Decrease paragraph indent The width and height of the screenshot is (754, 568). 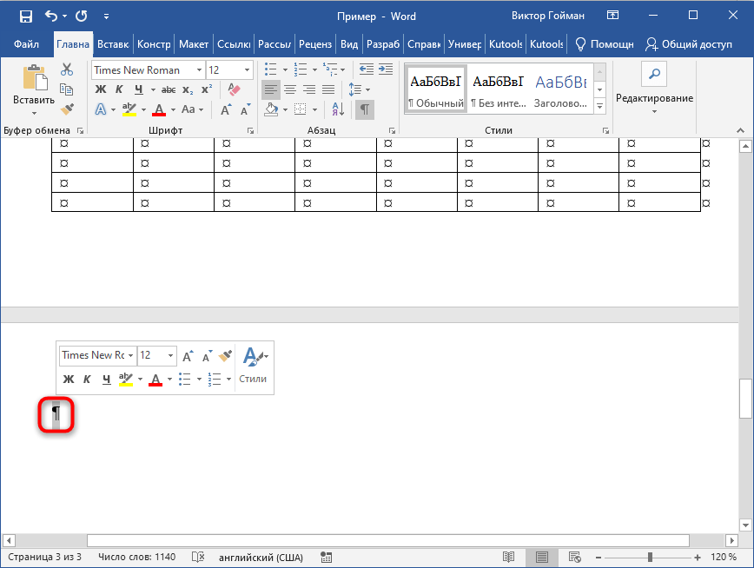pos(367,69)
